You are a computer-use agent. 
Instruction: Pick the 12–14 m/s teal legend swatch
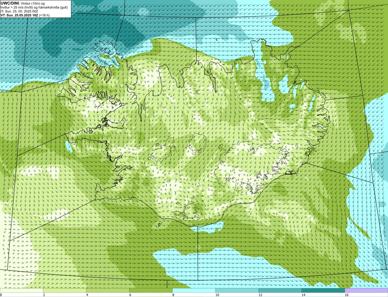click(280, 291)
